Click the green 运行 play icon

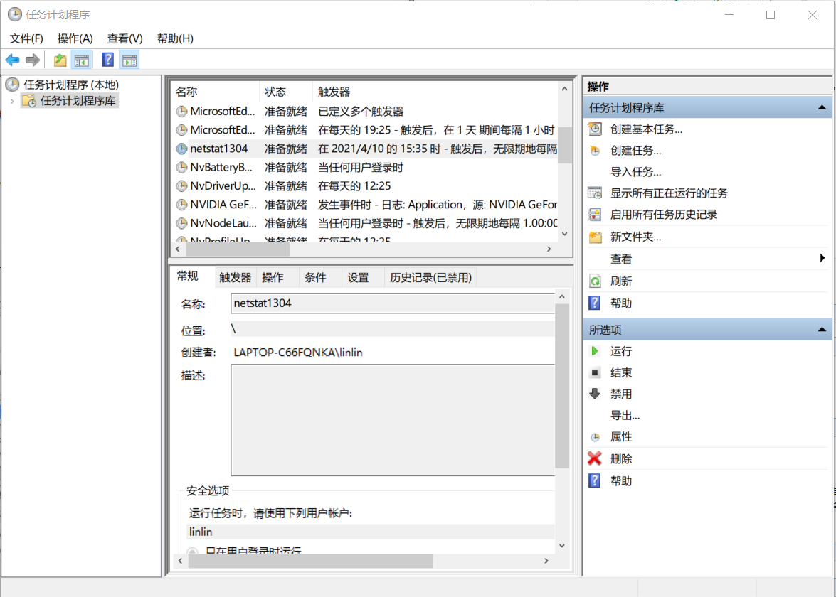click(595, 351)
